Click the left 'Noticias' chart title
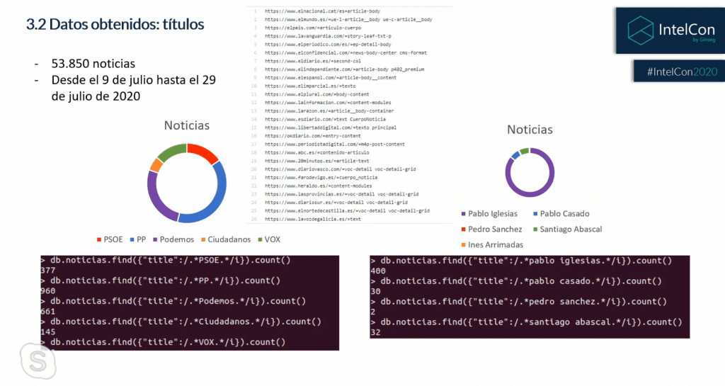Screen dimensions: 725x386 pyautogui.click(x=187, y=125)
